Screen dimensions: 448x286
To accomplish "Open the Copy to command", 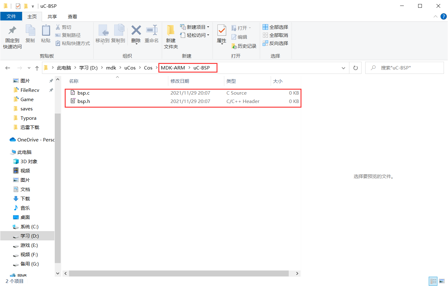I will click(118, 34).
